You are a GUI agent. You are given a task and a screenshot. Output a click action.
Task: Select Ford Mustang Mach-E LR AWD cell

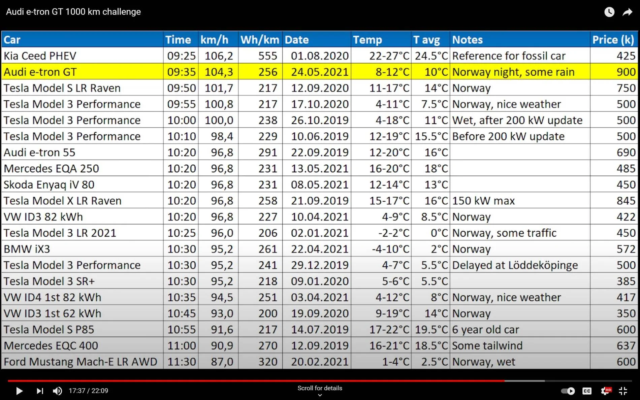coord(83,362)
